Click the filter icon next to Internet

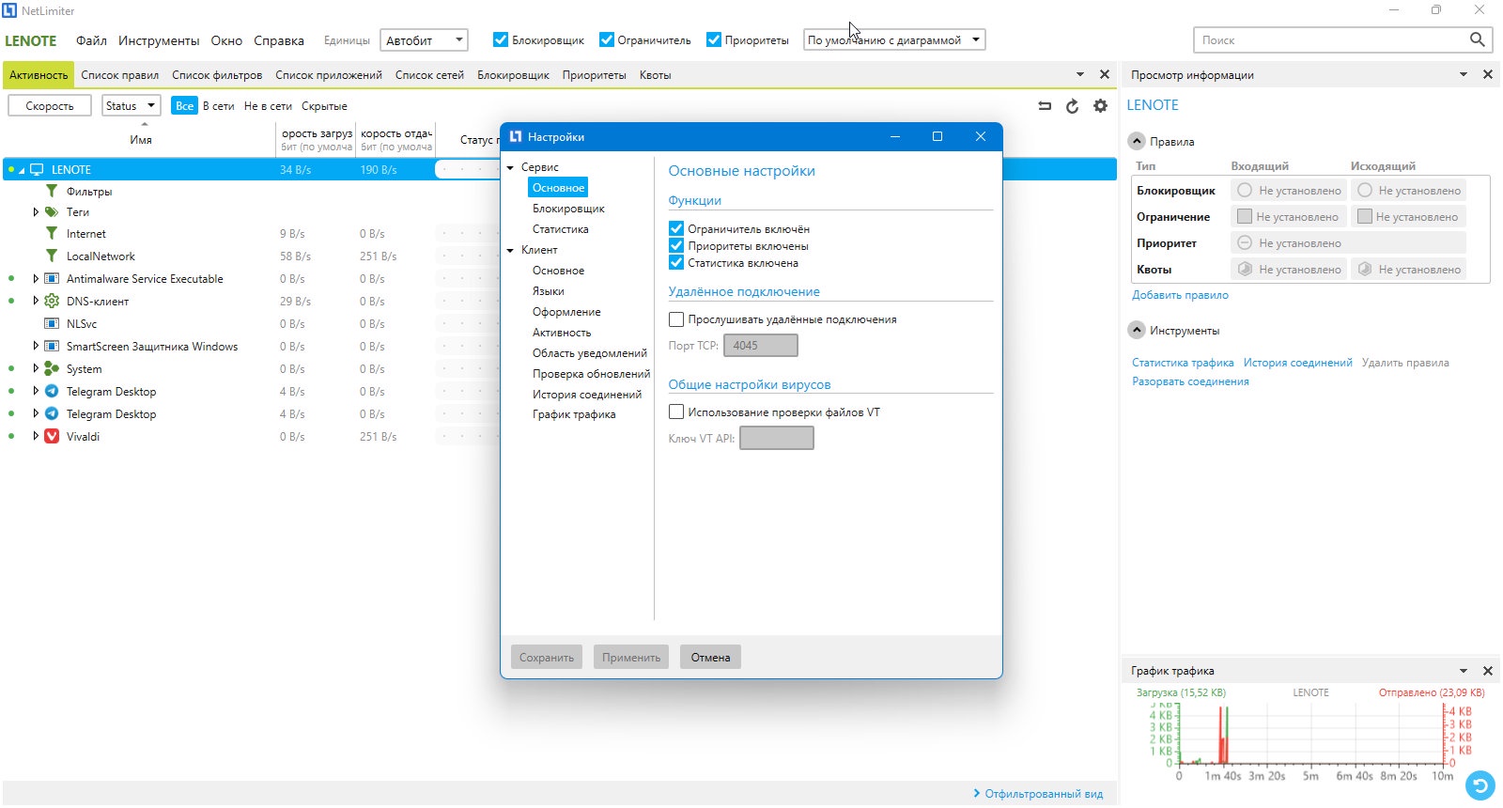tap(52, 233)
